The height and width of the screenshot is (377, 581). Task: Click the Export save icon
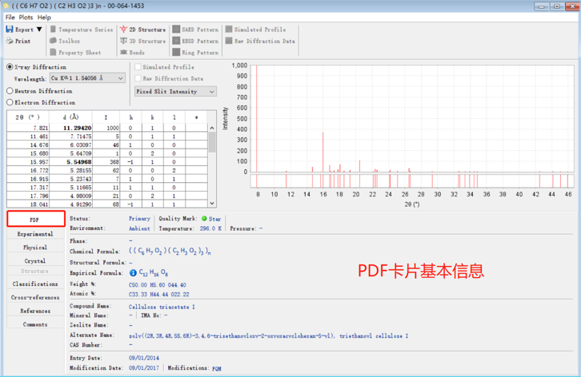click(x=10, y=30)
